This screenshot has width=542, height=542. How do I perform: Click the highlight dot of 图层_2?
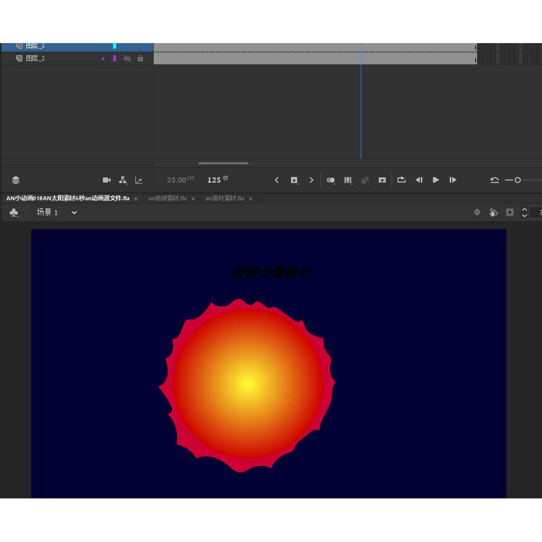pyautogui.click(x=103, y=59)
